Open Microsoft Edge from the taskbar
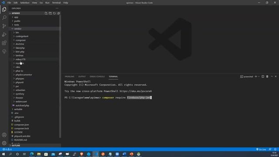This screenshot has width=279, height=157. [x=32, y=154]
